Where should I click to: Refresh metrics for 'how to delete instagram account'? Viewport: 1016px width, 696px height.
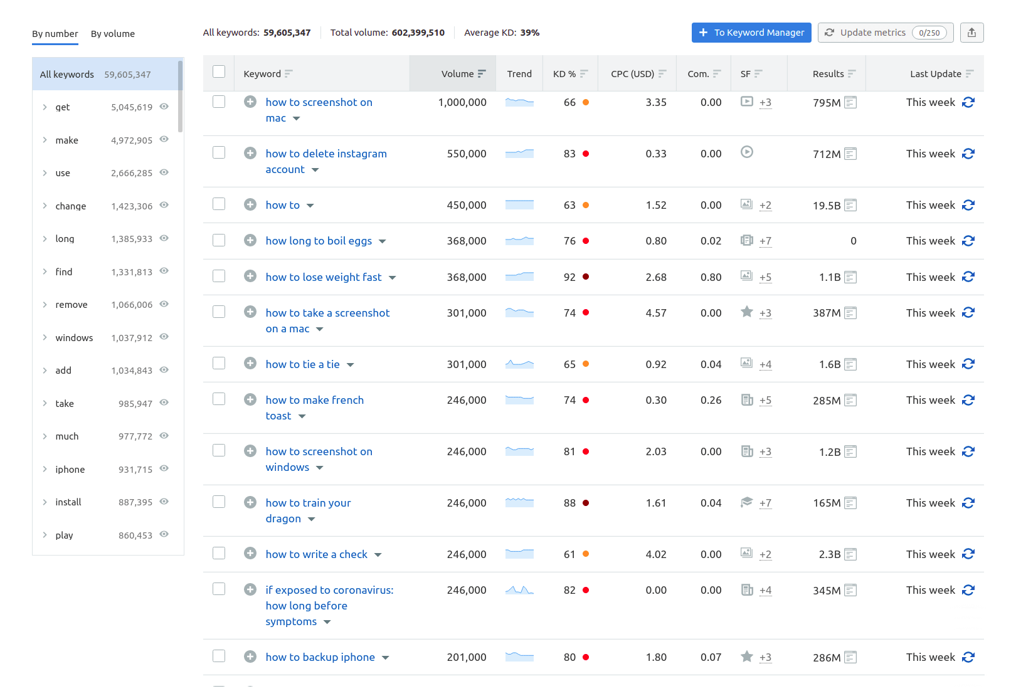pos(968,154)
